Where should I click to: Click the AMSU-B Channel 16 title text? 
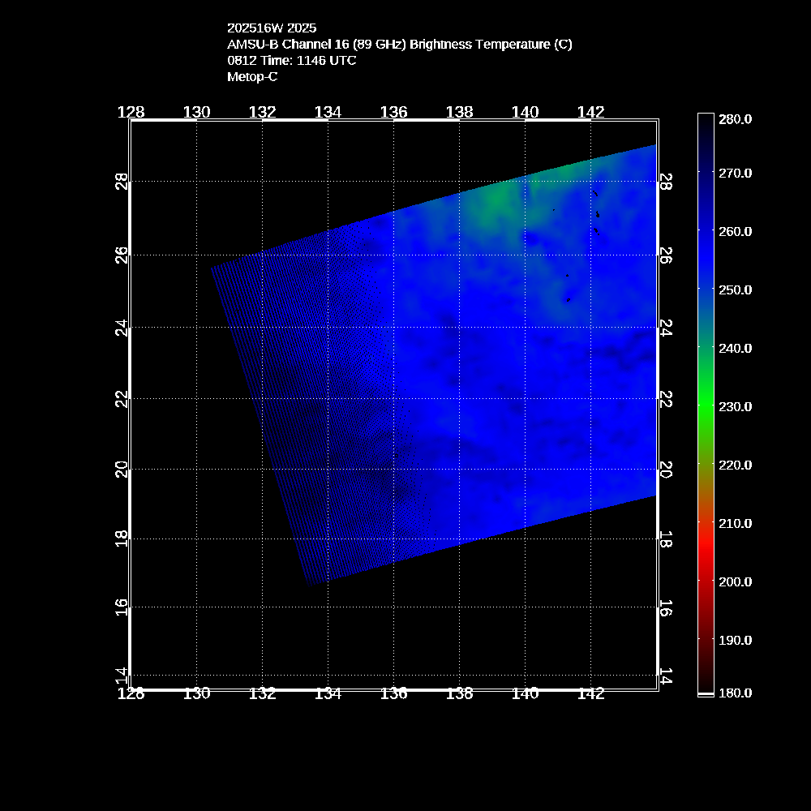point(400,45)
